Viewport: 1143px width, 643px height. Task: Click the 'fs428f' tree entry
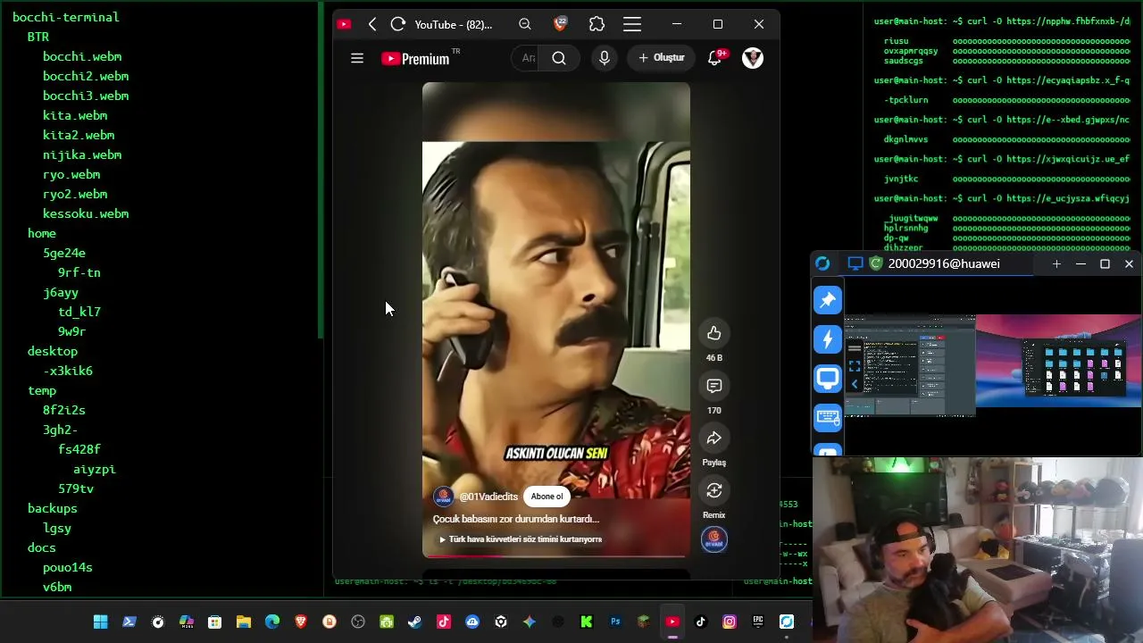click(x=79, y=449)
